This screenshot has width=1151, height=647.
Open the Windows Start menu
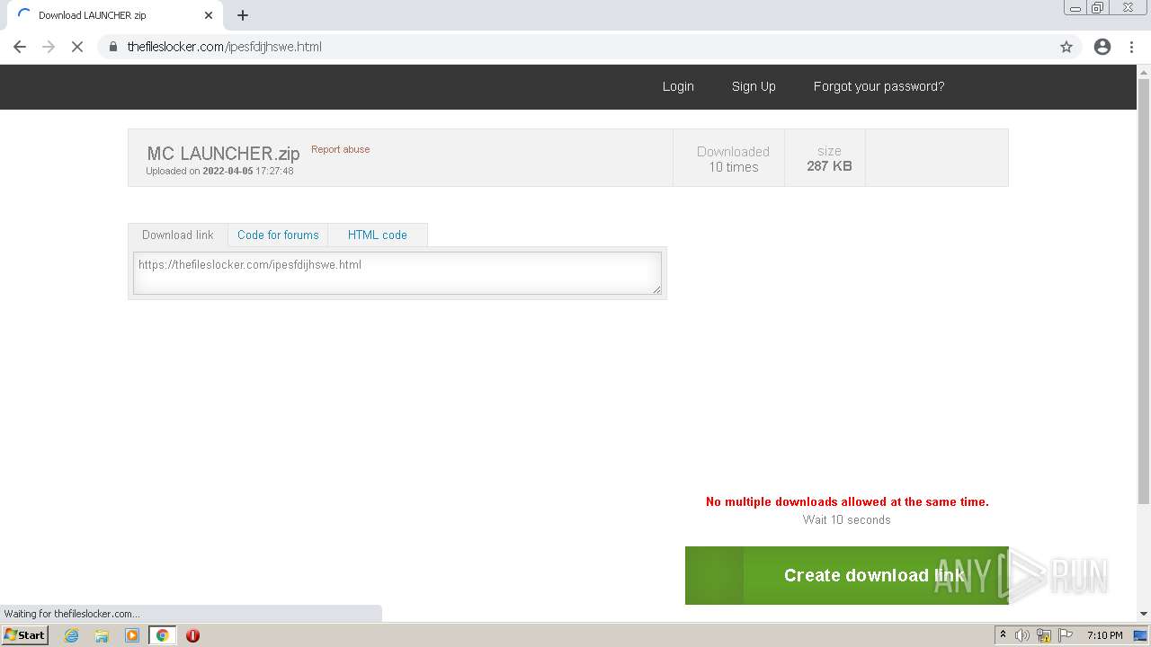point(24,635)
